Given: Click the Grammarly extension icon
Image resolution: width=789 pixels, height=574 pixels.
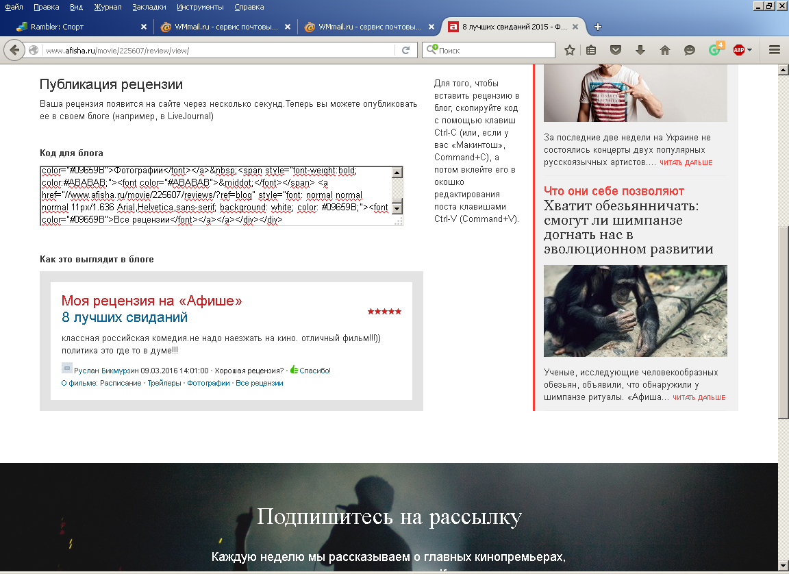Looking at the screenshot, I should tap(714, 50).
